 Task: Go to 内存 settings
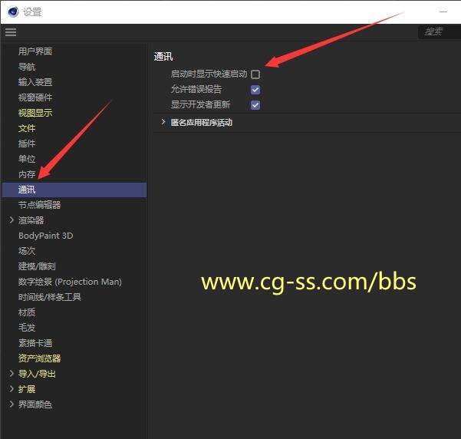tap(27, 174)
